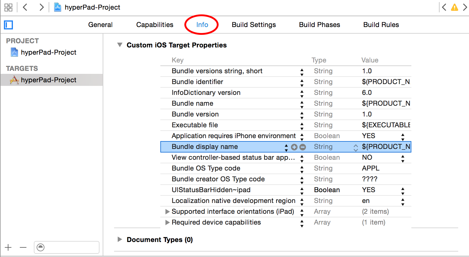Expand Required device capabilities row
The height and width of the screenshot is (257, 469).
[x=168, y=222]
